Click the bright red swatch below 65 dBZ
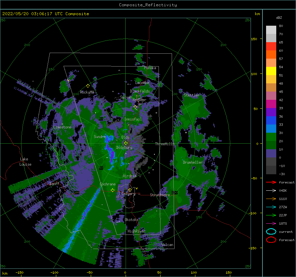The image size is (296, 277). click(271, 46)
